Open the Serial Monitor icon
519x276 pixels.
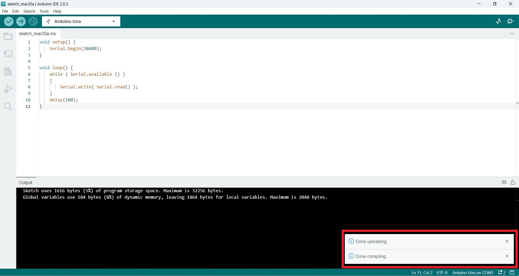click(510, 21)
